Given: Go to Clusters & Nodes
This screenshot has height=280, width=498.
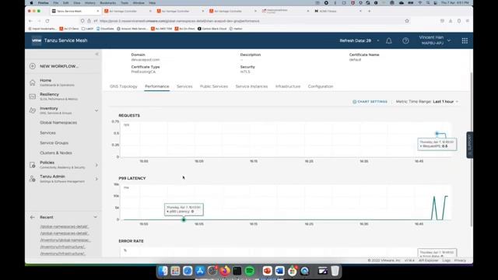Looking at the screenshot, I should click(56, 153).
